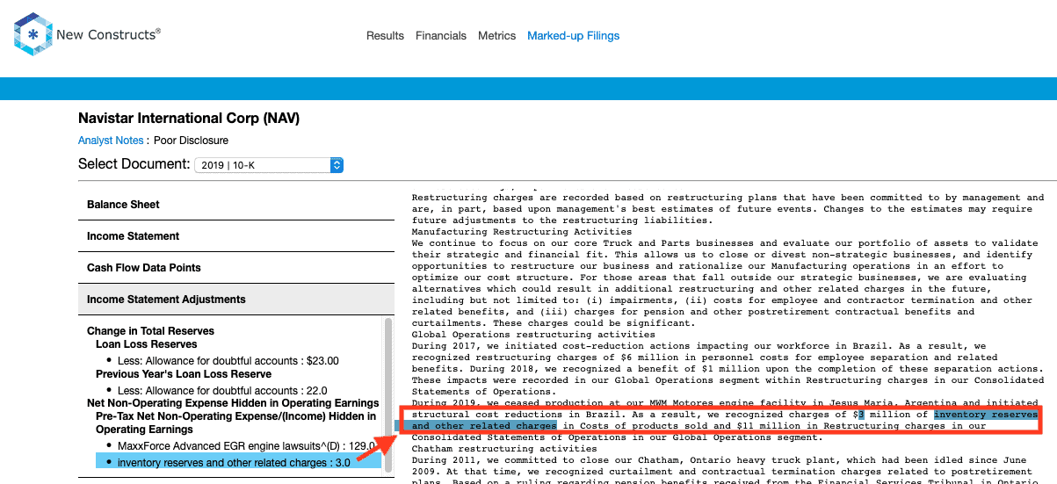Select the Loan Loss Reserves subheading
This screenshot has width=1057, height=484.
pyautogui.click(x=147, y=345)
